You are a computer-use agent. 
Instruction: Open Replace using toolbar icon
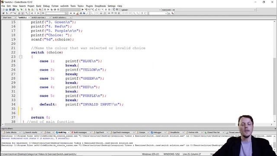(x=40, y=10)
